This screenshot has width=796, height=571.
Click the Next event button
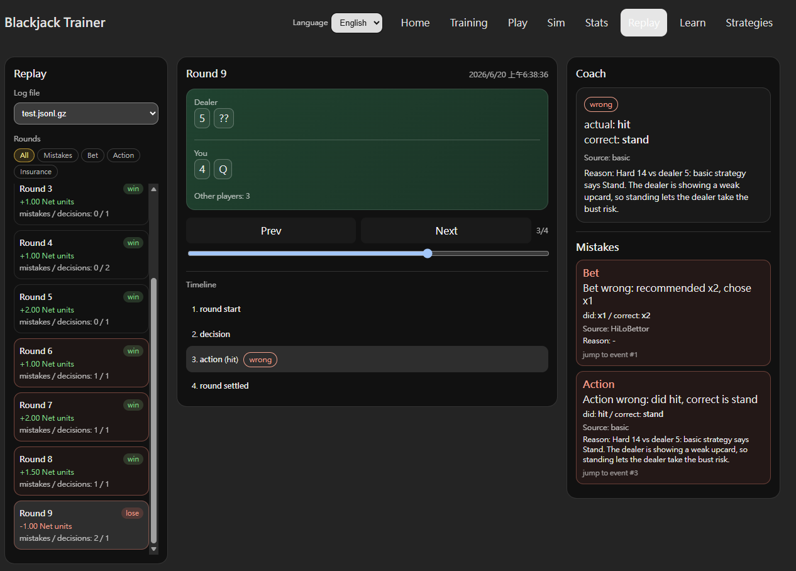[x=446, y=231]
